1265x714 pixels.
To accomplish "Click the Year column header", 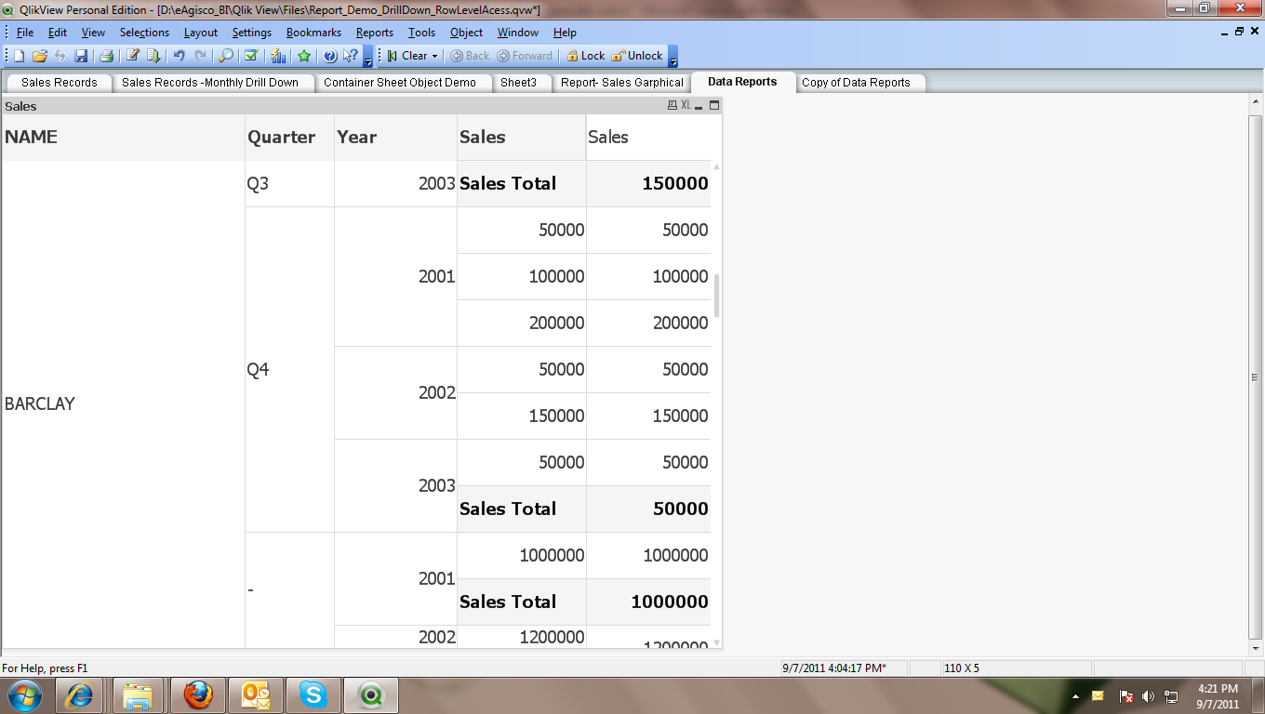I will [395, 138].
